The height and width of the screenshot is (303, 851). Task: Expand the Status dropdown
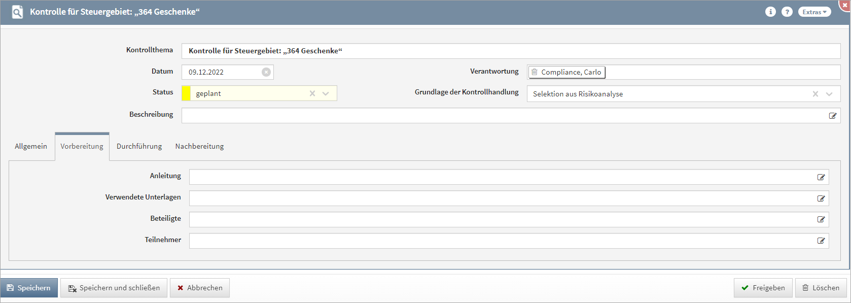point(326,93)
